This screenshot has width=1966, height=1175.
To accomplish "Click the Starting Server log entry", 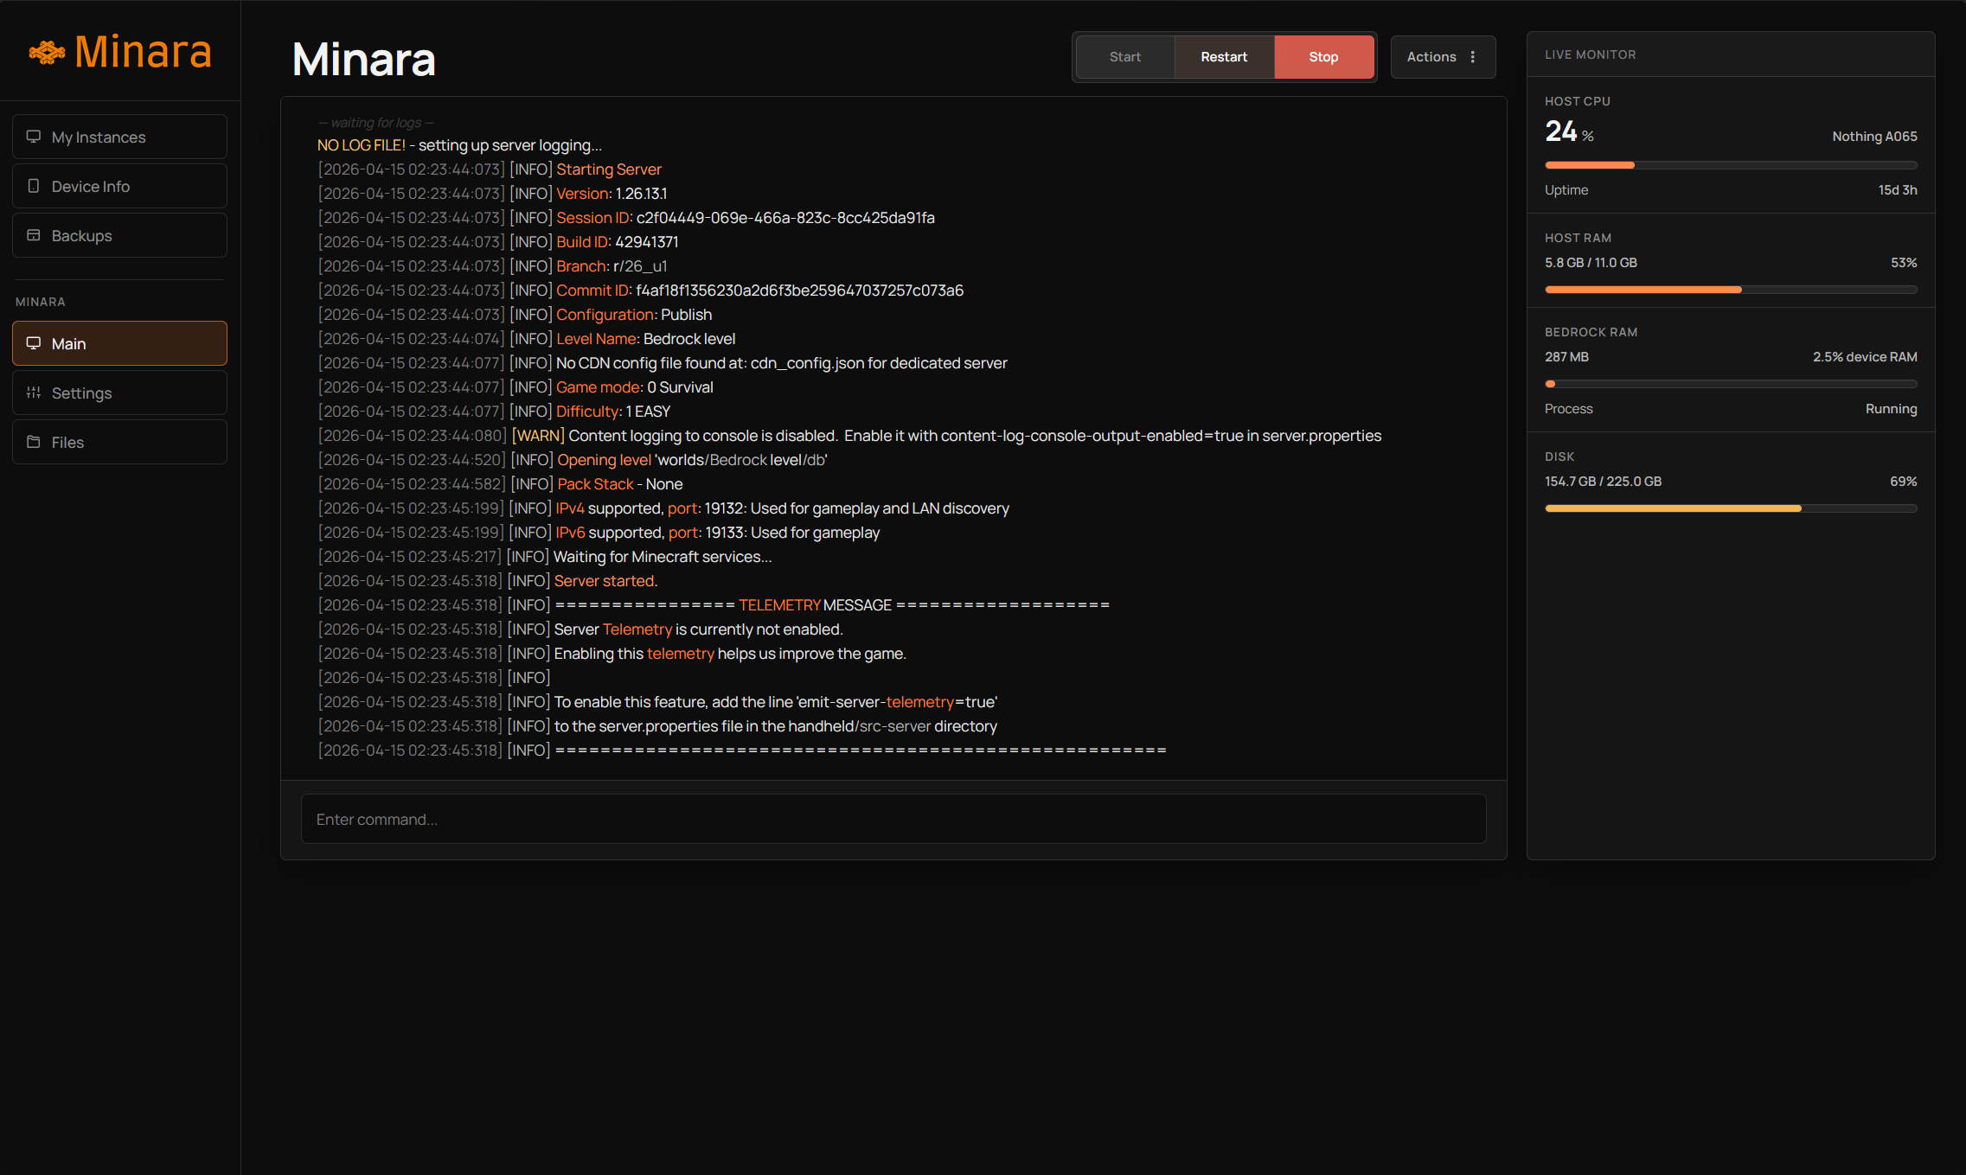I will (x=490, y=169).
